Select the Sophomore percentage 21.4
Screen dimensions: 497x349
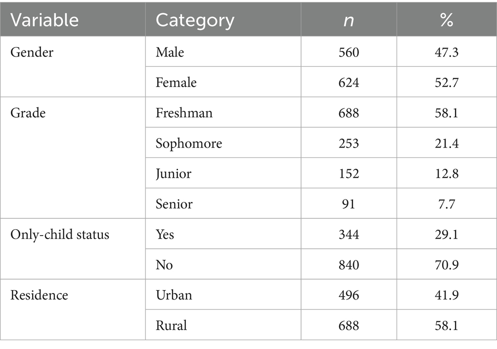click(x=447, y=144)
